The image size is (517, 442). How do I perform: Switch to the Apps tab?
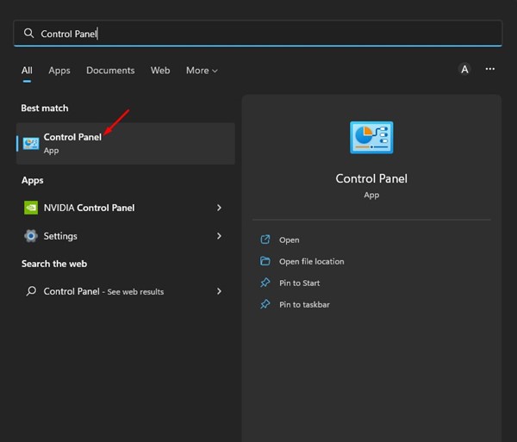pyautogui.click(x=59, y=71)
